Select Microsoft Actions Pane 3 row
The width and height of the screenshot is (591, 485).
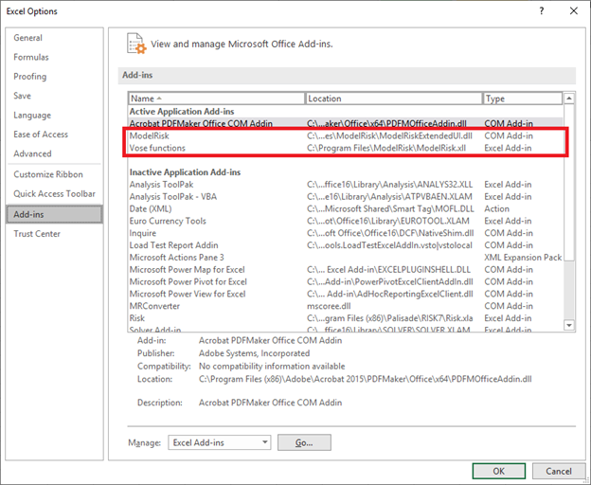pos(346,257)
